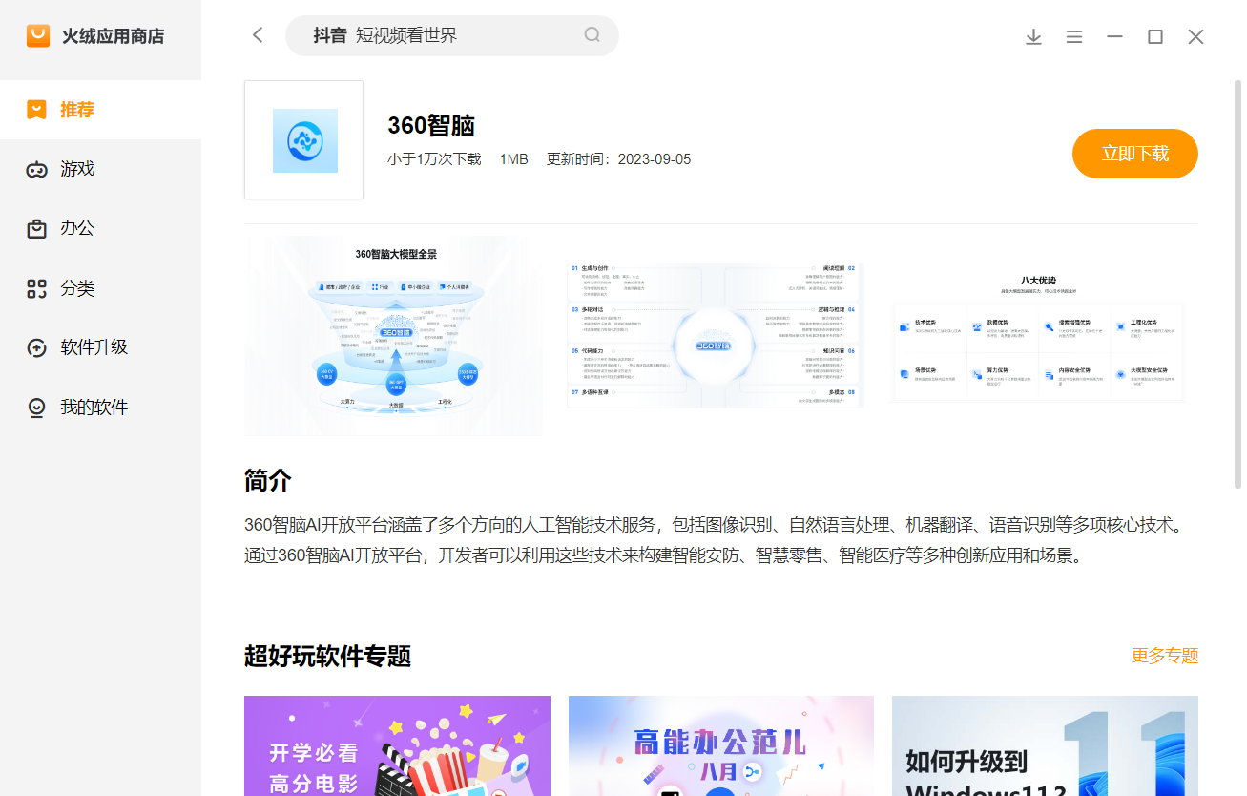Click the 软件升级 circular arrow icon
Image resolution: width=1247 pixels, height=796 pixels.
[x=36, y=348]
